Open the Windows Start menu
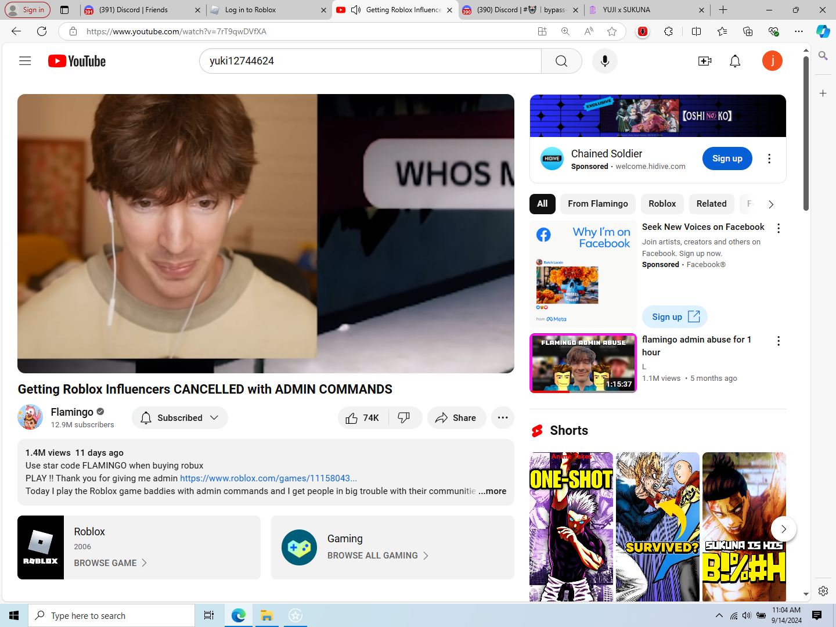This screenshot has width=836, height=627. coord(14,615)
